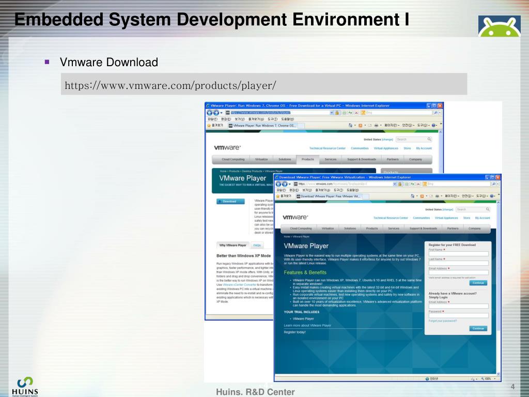Switch to the FAQs tab on back page

[257, 245]
